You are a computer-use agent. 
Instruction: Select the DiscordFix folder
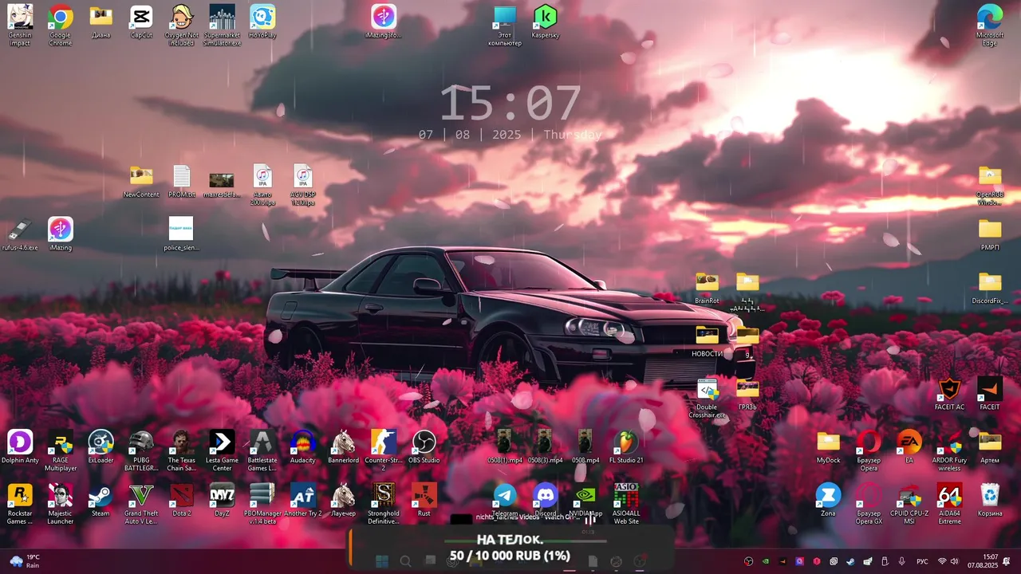[990, 282]
